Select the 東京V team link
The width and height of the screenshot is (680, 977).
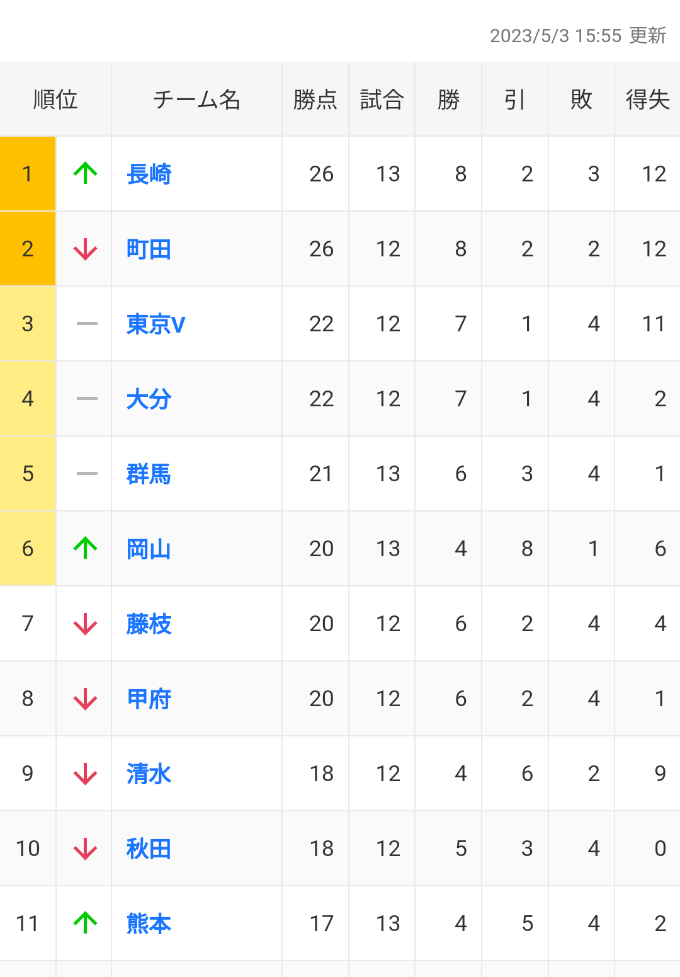(x=156, y=324)
